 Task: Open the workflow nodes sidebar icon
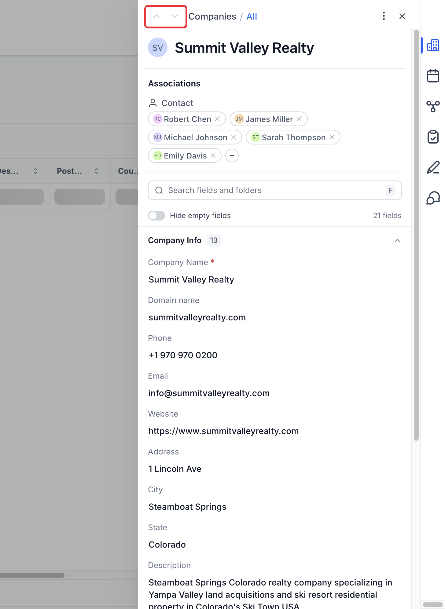pyautogui.click(x=433, y=106)
